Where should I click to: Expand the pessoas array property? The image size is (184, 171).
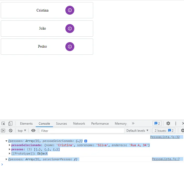point(10,149)
